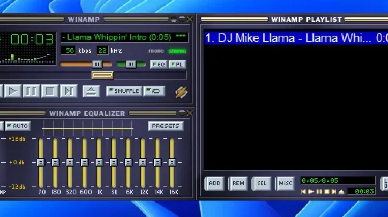Select the DJ Mike Llama playlist entry

coord(296,38)
